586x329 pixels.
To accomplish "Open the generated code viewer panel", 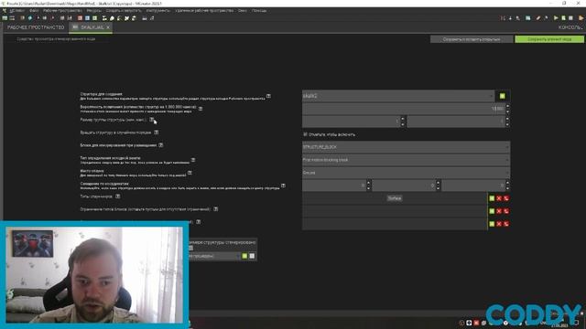I will click(56, 38).
